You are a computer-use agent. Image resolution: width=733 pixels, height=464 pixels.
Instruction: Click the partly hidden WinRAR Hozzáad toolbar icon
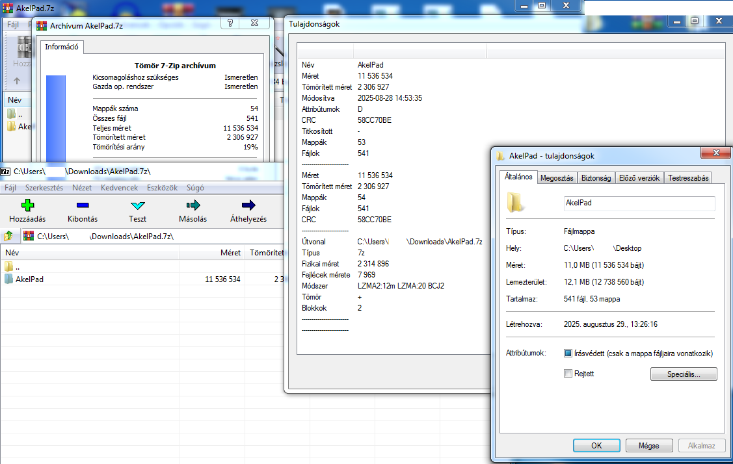click(x=23, y=48)
